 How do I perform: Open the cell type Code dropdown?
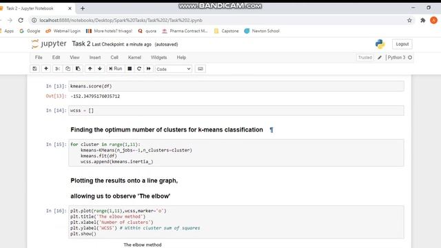(x=174, y=69)
